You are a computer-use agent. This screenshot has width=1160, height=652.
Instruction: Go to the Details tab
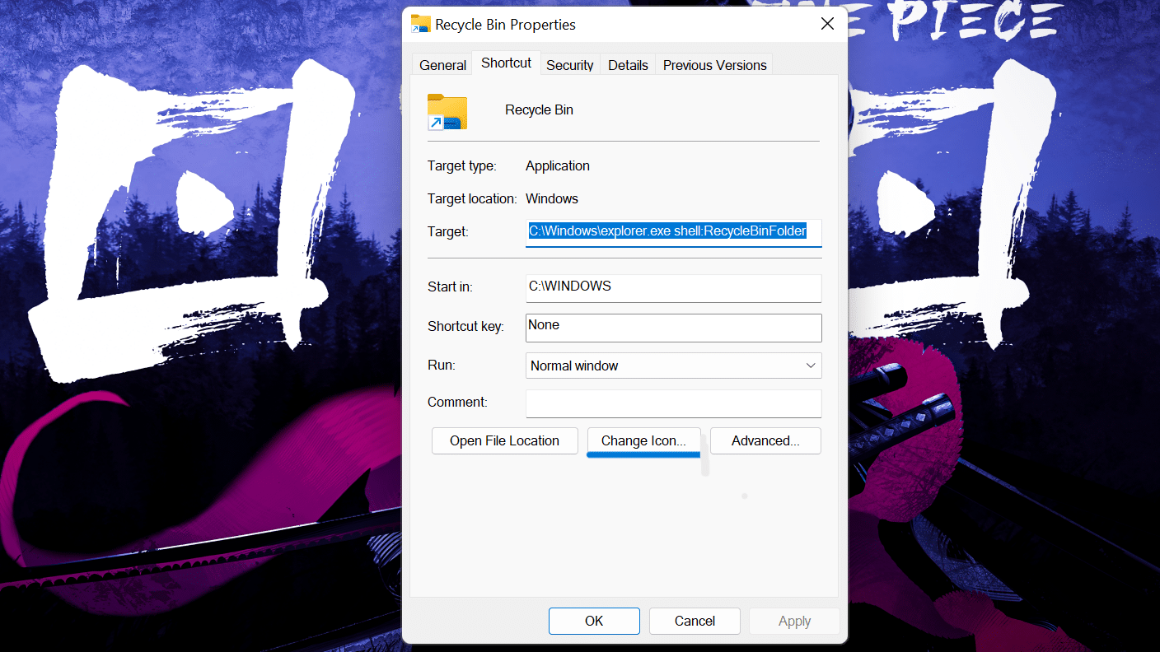click(628, 65)
